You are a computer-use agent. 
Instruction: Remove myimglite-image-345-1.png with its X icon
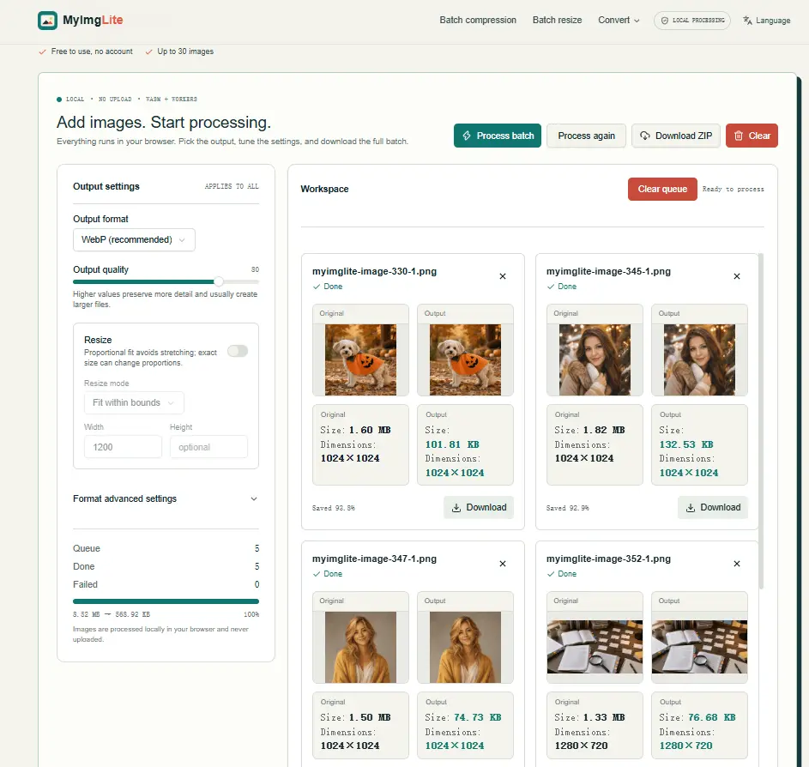(x=737, y=276)
